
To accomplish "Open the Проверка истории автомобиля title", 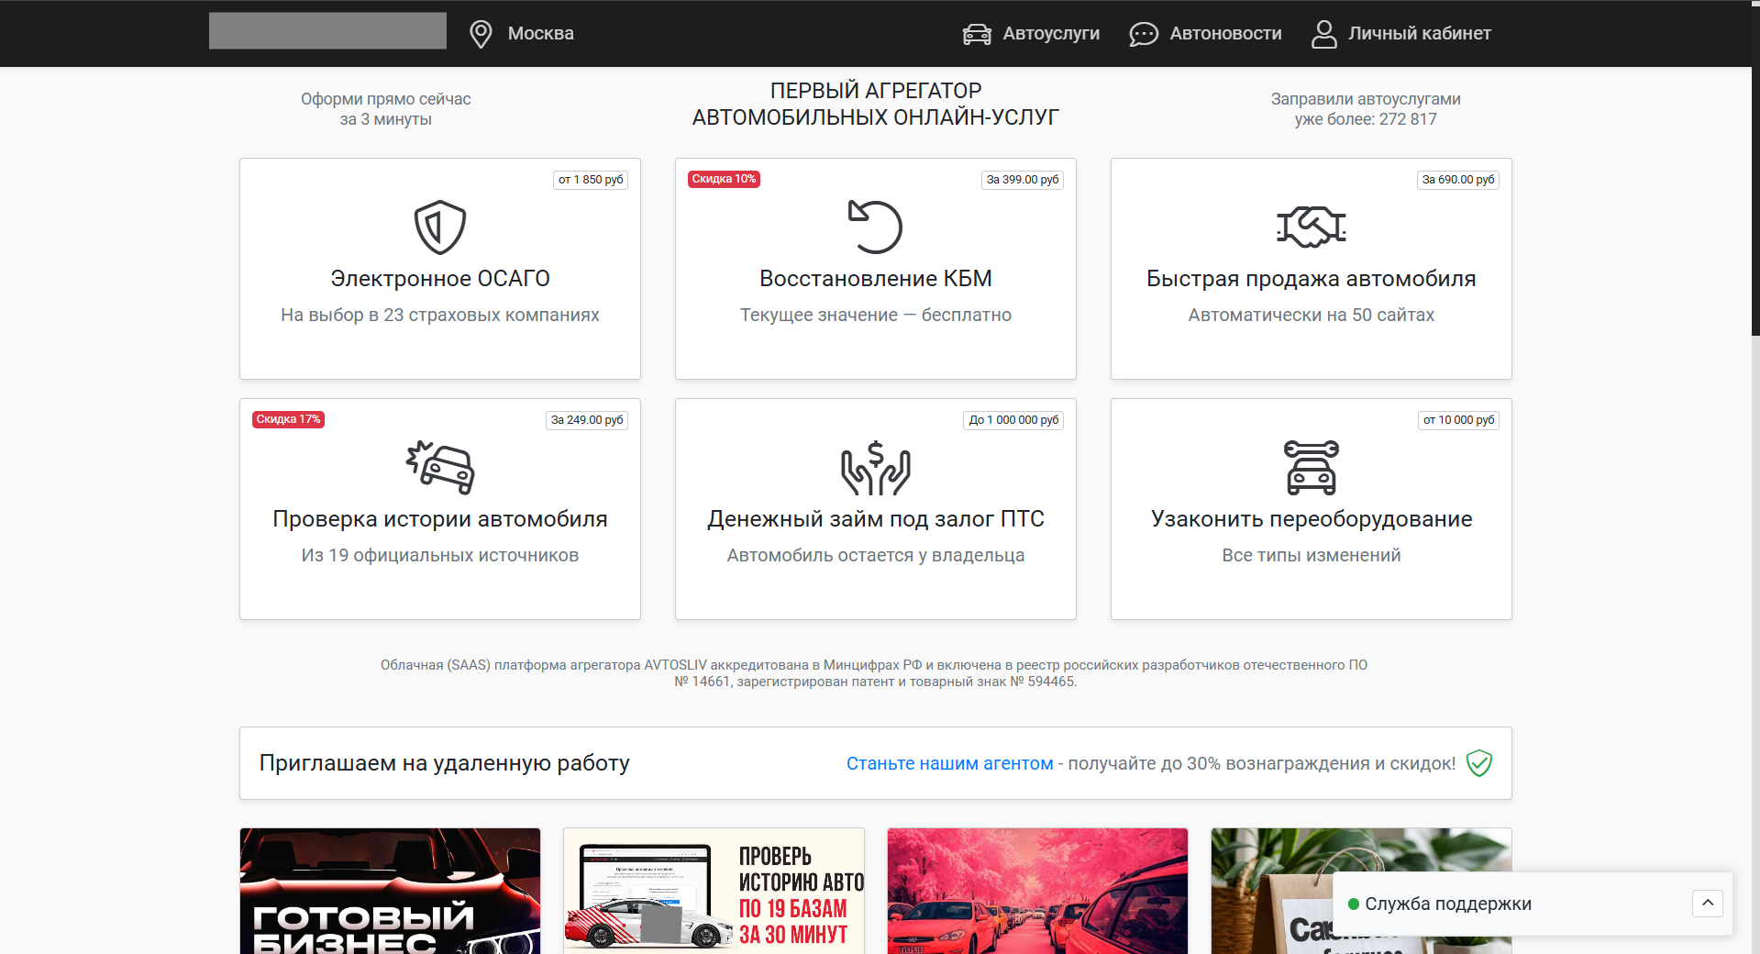I will (440, 519).
